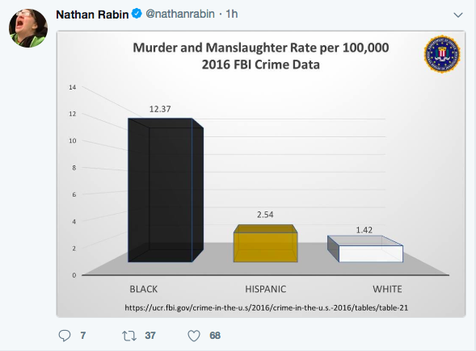Open the Nathan Rabin display name
The height and width of the screenshot is (351, 476).
tap(92, 15)
